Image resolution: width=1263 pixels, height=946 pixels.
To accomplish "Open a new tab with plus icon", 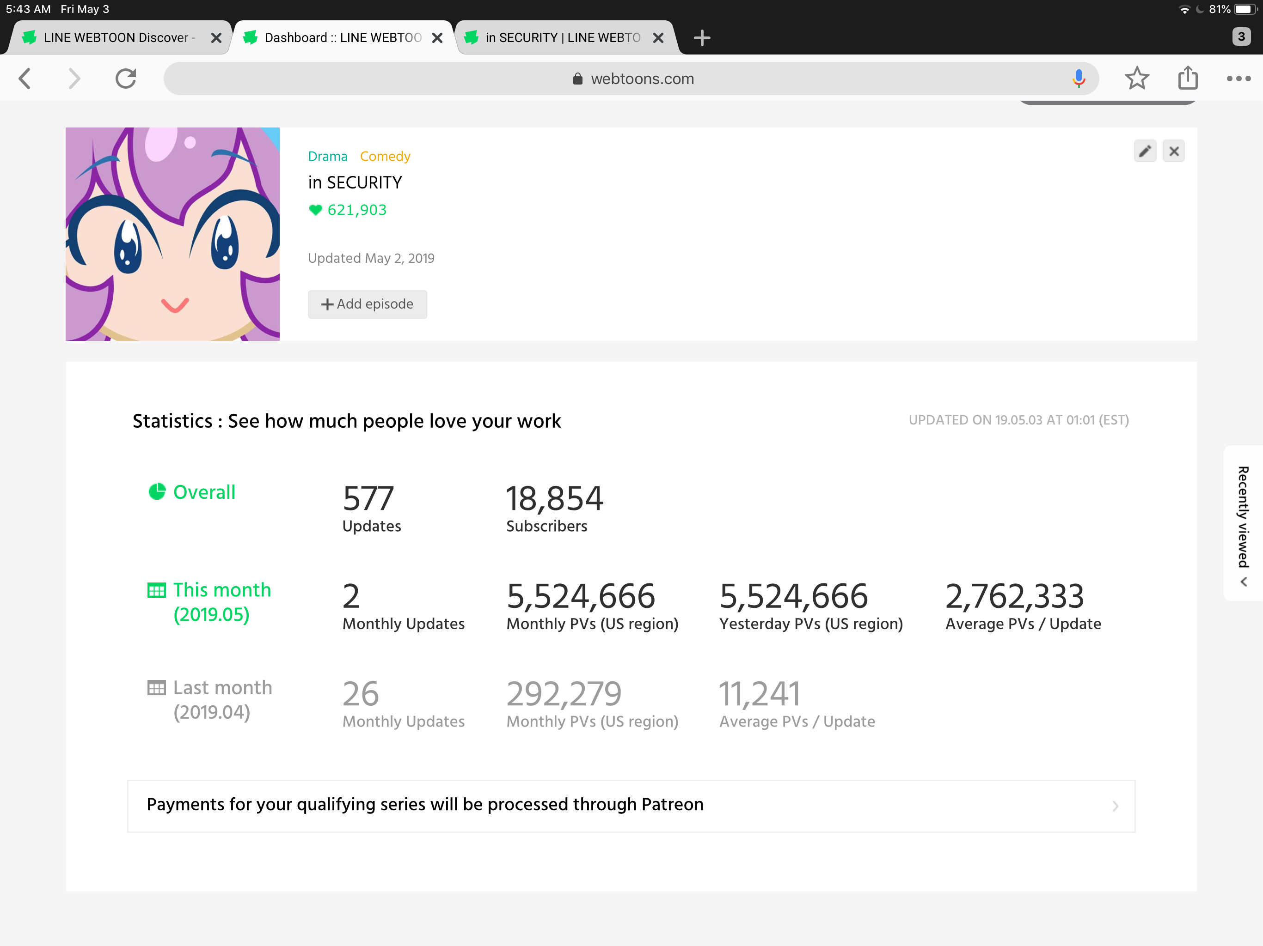I will click(x=702, y=38).
